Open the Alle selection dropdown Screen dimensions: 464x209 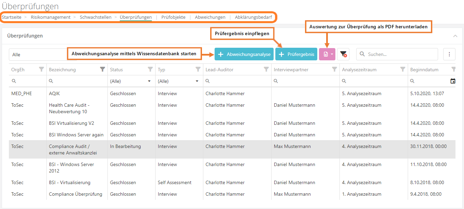click(x=38, y=54)
